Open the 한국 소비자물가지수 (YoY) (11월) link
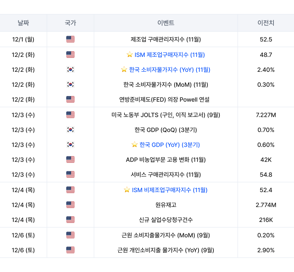The width and height of the screenshot is (294, 272). [x=170, y=70]
